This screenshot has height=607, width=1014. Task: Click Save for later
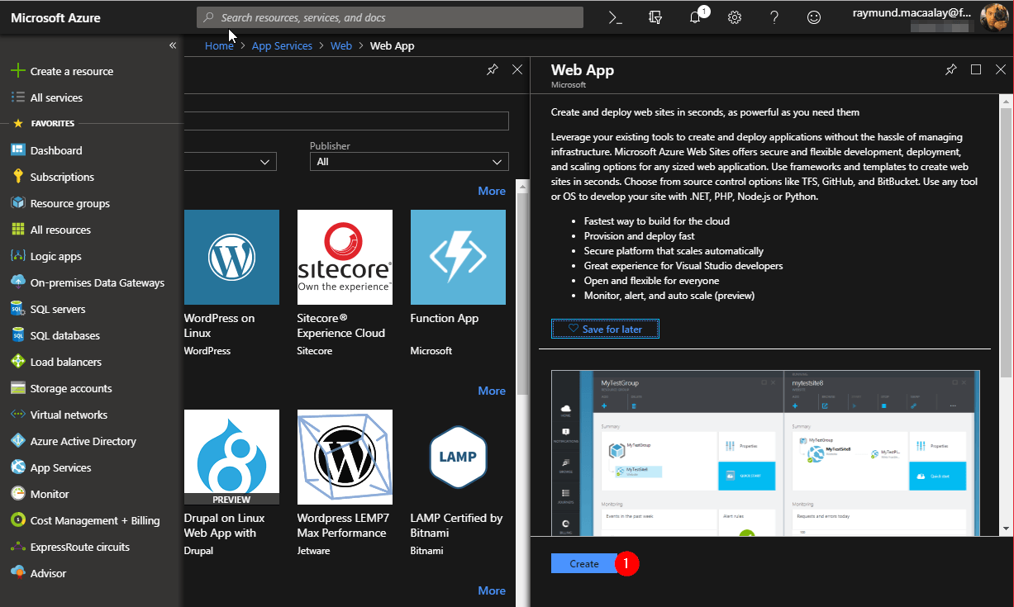pyautogui.click(x=605, y=329)
